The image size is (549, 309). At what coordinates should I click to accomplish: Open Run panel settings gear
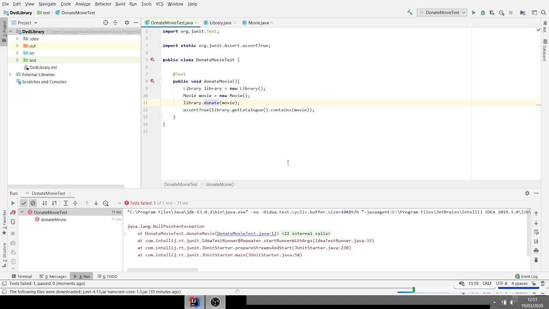pyautogui.click(x=527, y=193)
